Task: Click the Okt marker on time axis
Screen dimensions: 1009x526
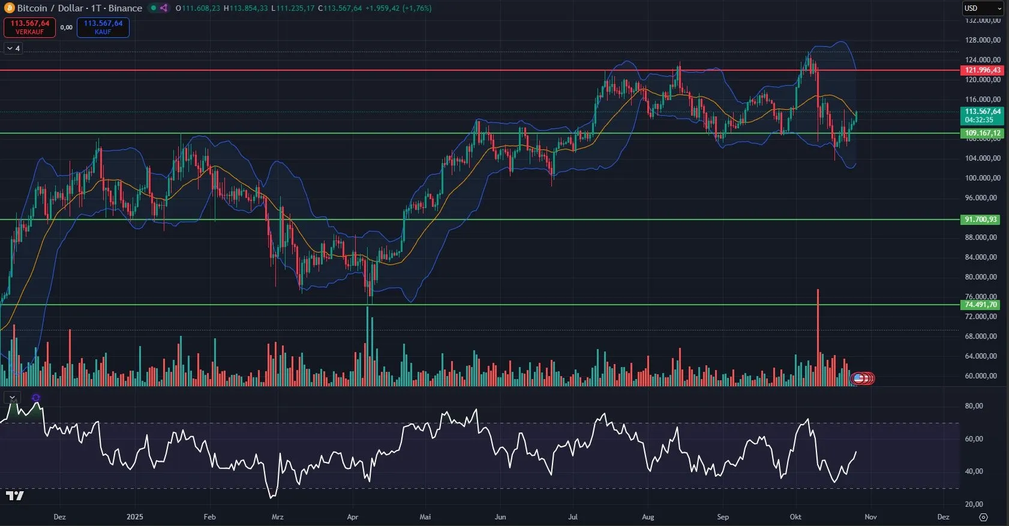Action: pos(795,517)
